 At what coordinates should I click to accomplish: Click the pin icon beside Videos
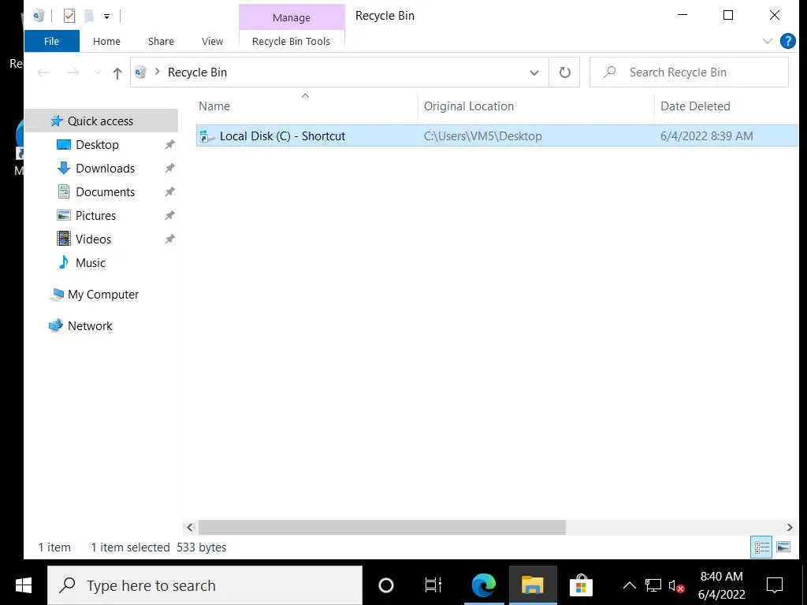click(169, 239)
